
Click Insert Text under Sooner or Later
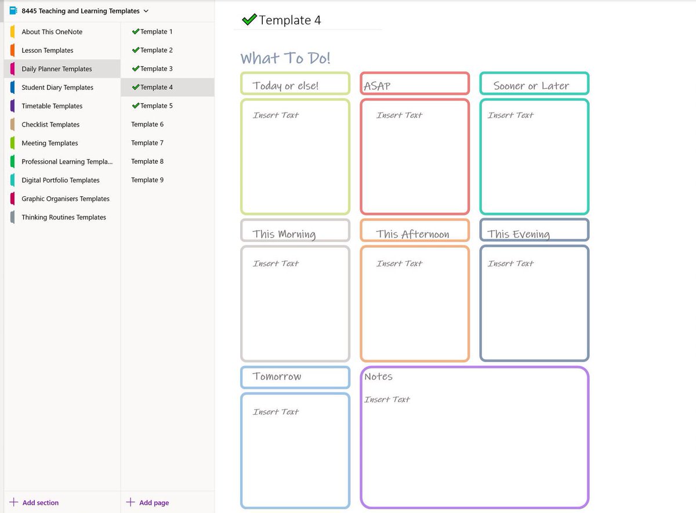(510, 115)
